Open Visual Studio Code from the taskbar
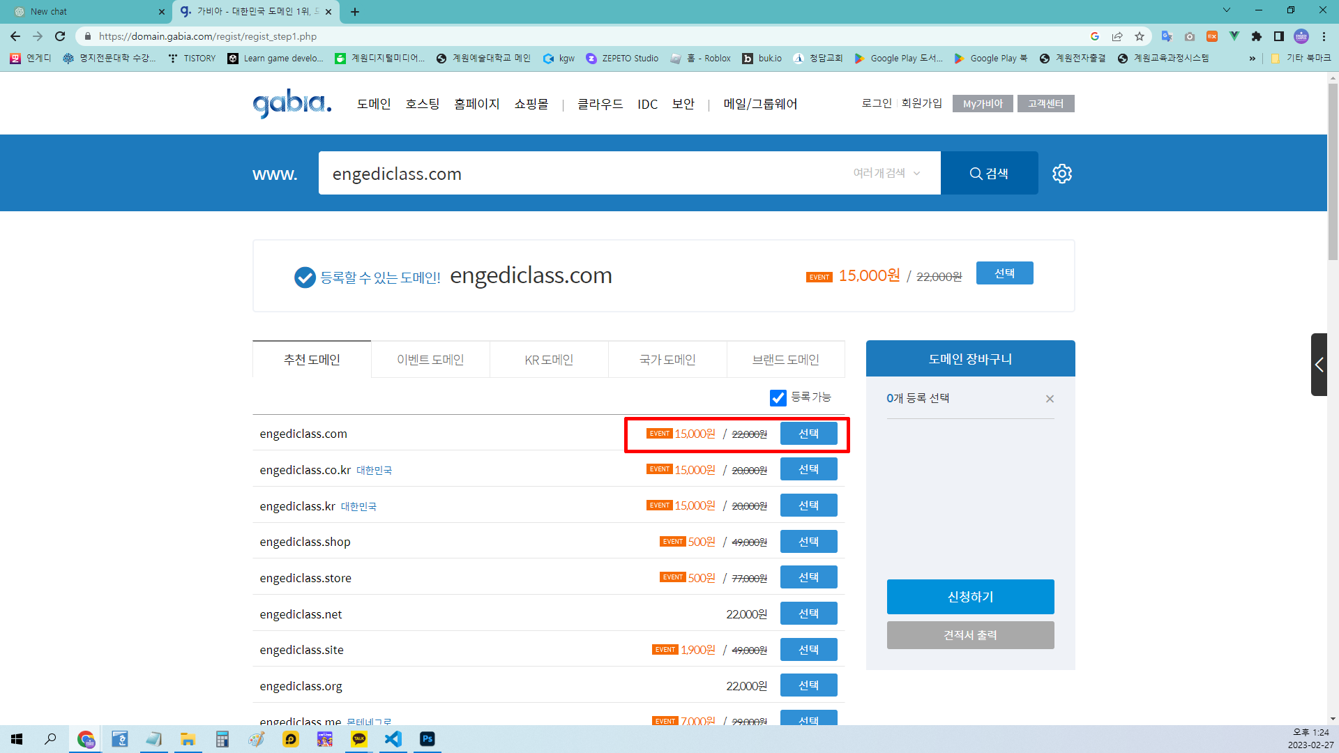 393,739
